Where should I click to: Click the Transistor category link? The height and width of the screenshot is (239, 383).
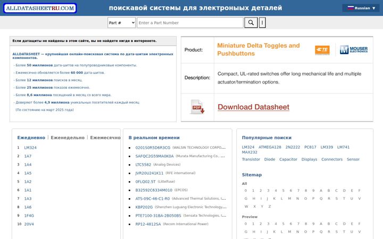[251, 159]
